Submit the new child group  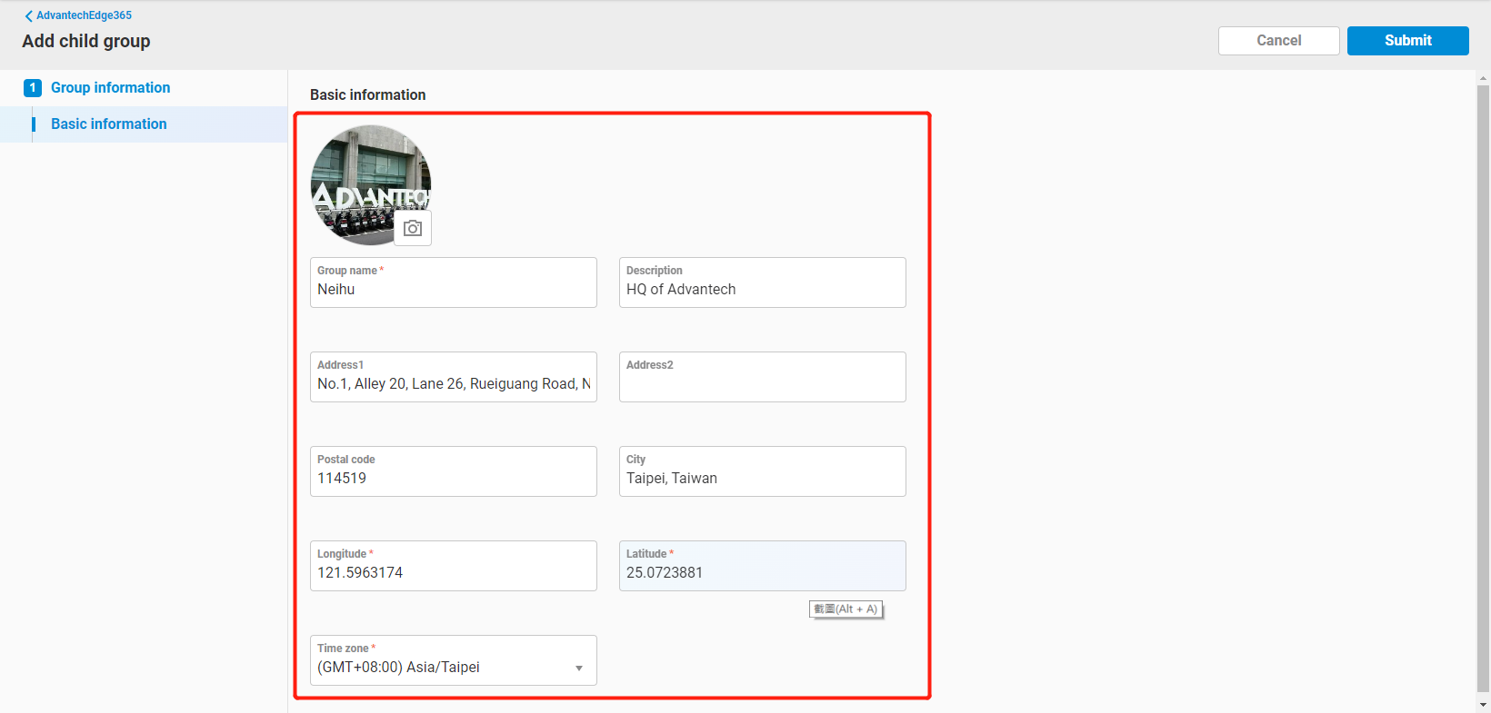pos(1407,41)
